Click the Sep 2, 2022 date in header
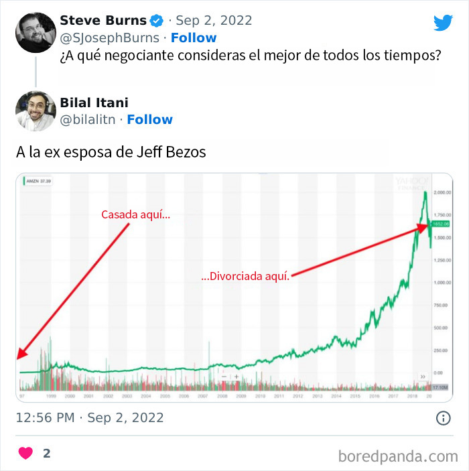This screenshot has width=469, height=471. pos(213,20)
